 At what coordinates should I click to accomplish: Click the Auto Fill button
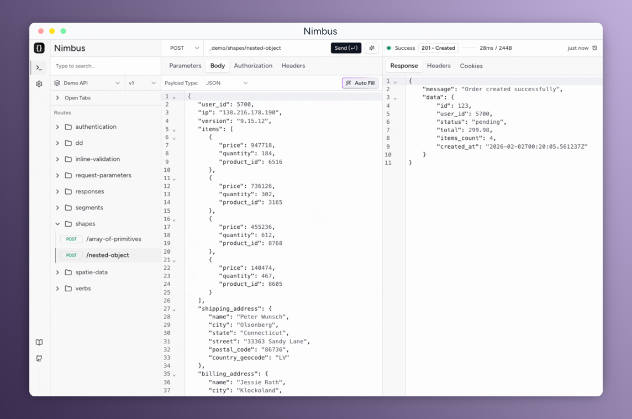coord(360,83)
